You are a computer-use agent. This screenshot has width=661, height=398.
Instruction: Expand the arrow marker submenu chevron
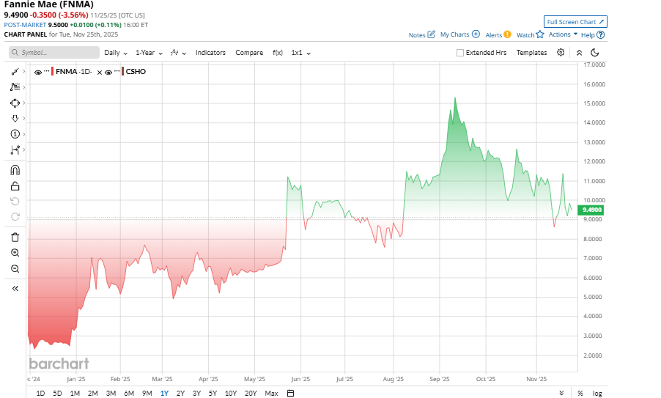click(x=23, y=119)
